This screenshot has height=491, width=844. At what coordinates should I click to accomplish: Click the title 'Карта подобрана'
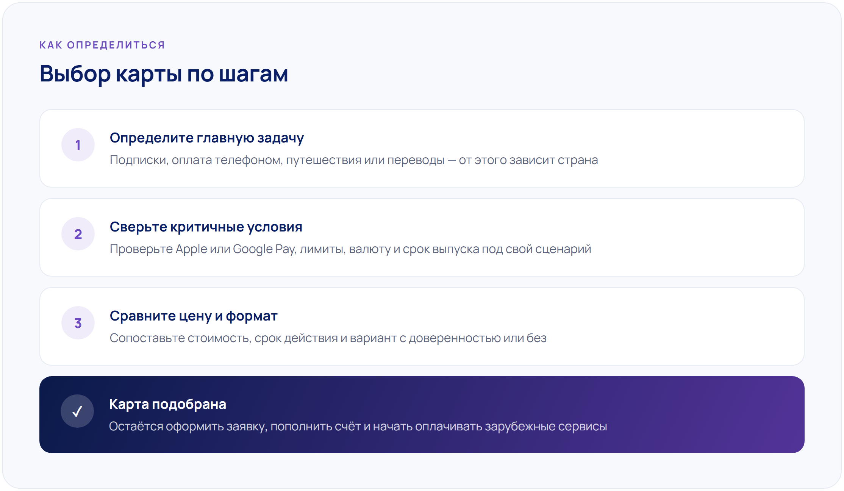tap(167, 404)
